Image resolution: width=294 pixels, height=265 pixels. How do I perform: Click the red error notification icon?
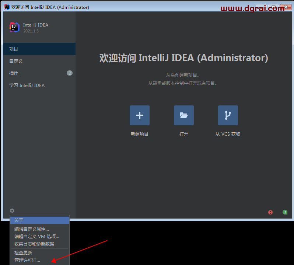point(270,212)
